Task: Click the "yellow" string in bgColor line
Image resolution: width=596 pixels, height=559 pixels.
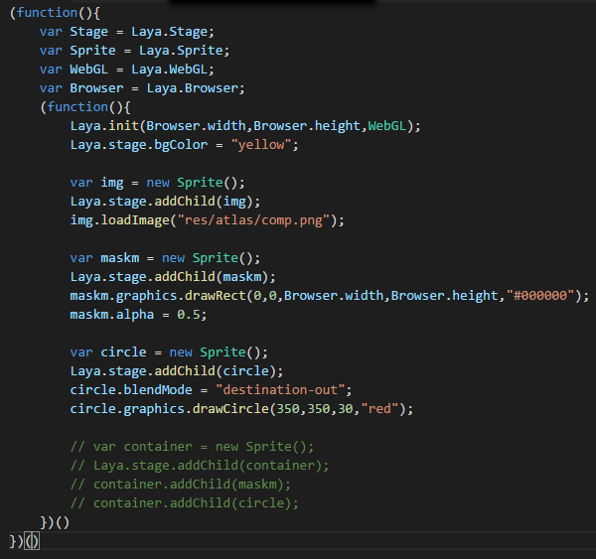Action: click(261, 145)
